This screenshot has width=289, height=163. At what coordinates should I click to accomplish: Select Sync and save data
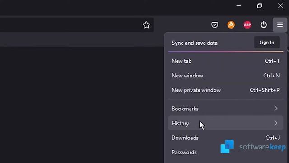coord(195,43)
